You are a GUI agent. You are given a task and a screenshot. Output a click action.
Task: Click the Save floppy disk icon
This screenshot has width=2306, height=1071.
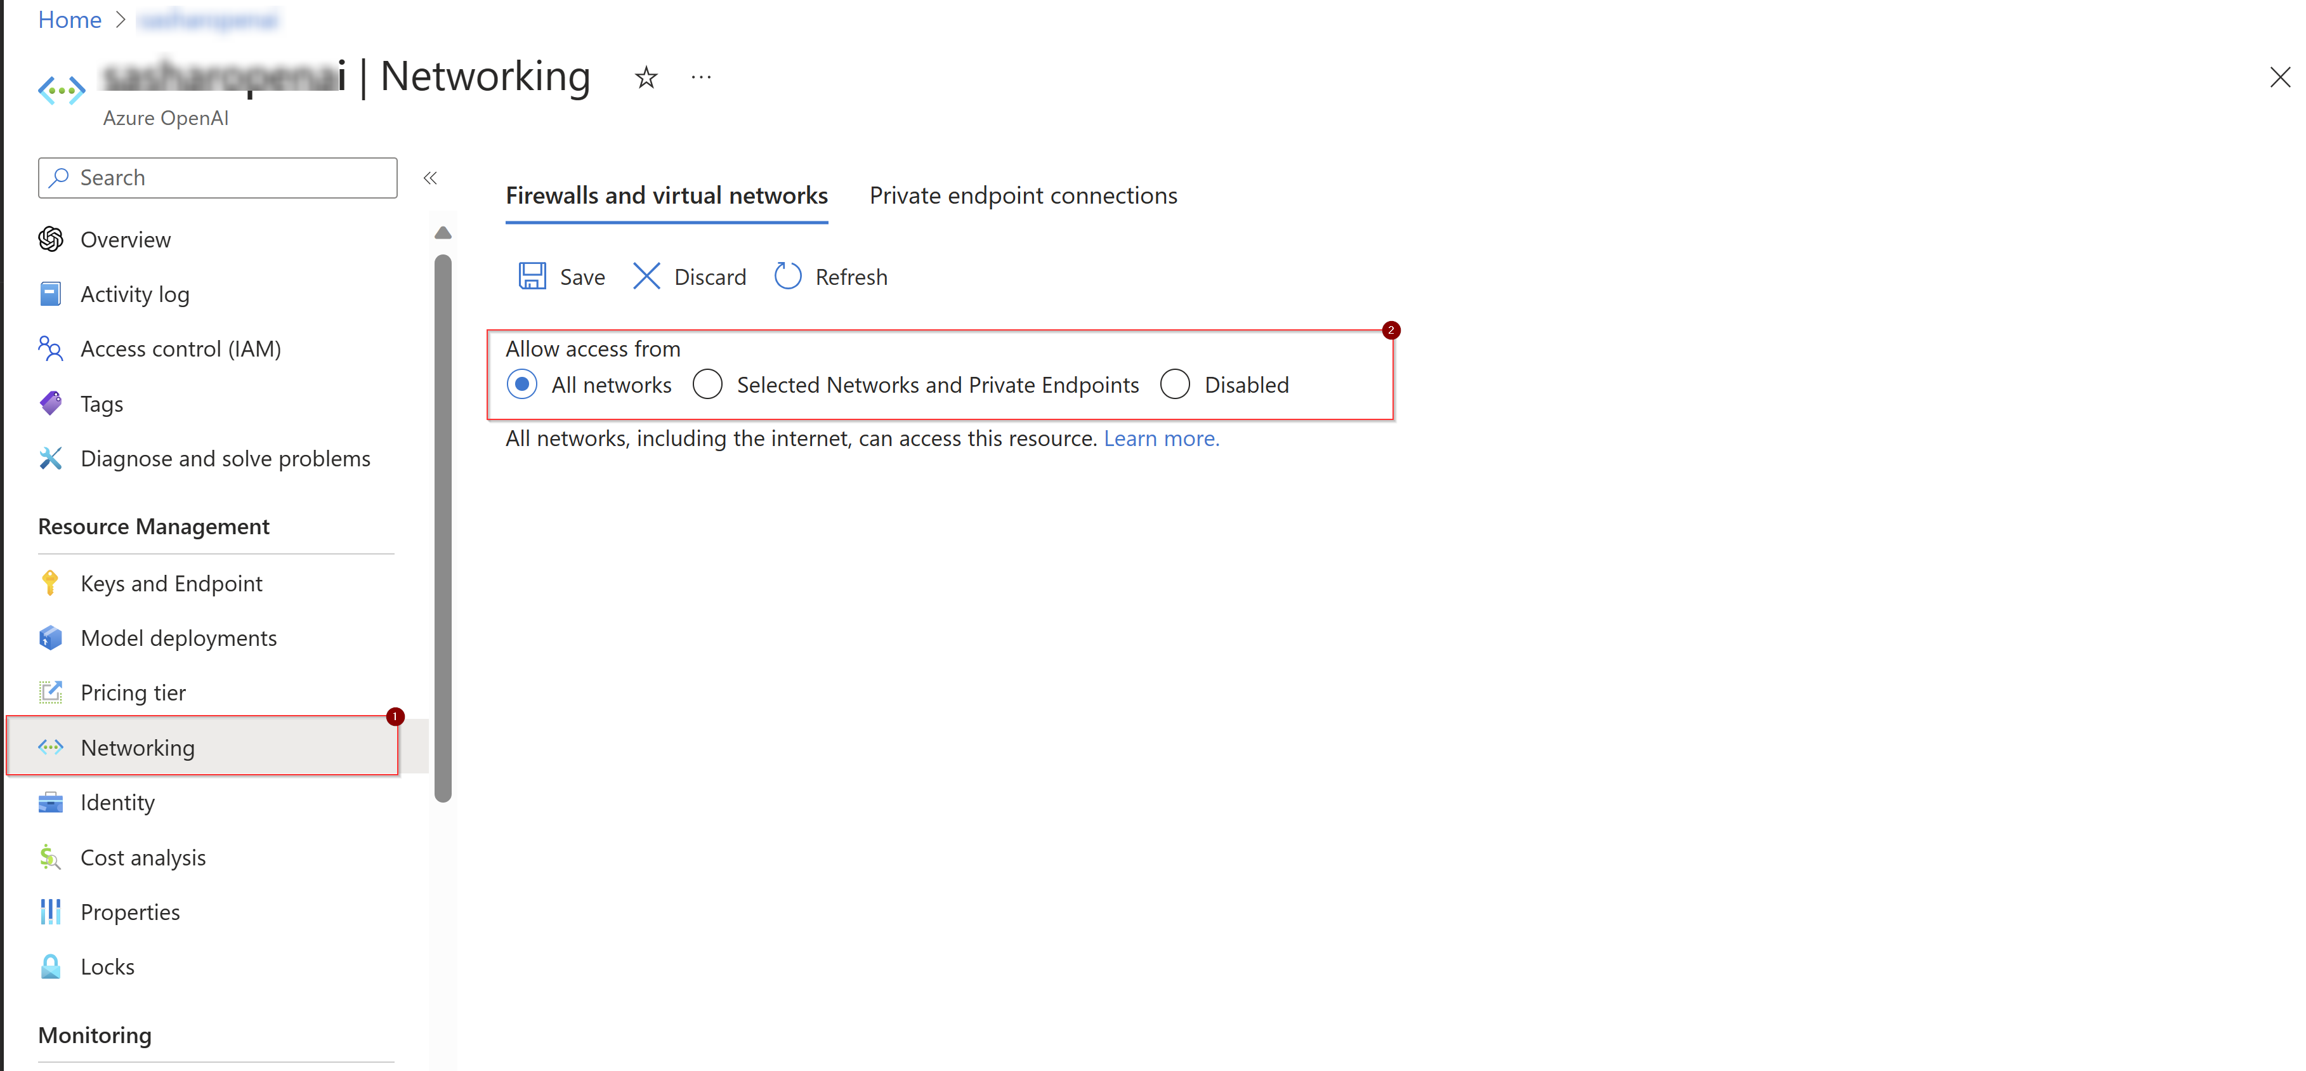click(x=532, y=276)
